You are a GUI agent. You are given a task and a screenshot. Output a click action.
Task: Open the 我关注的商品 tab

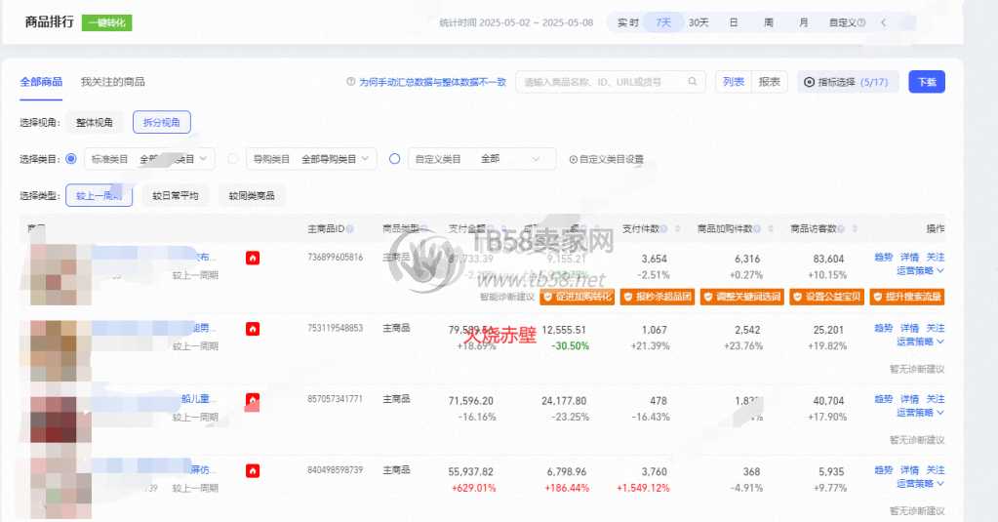[112, 82]
